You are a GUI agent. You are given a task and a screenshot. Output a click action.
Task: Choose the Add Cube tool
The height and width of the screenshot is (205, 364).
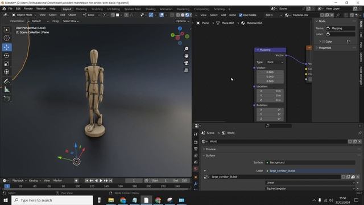(6, 99)
